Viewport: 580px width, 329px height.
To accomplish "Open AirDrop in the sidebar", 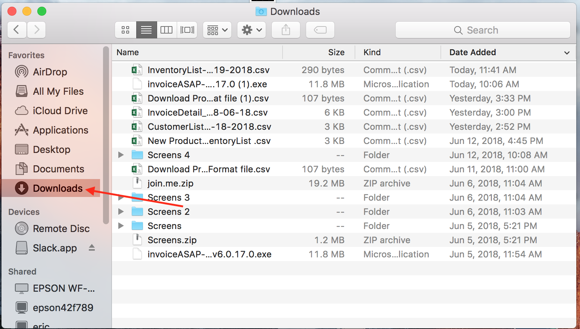I will (x=50, y=72).
